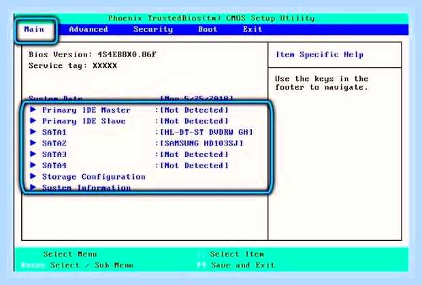
Task: Expand arrow beside Storage Configuration
Action: click(x=33, y=176)
